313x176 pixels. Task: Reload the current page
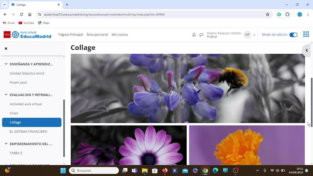pos(21,14)
